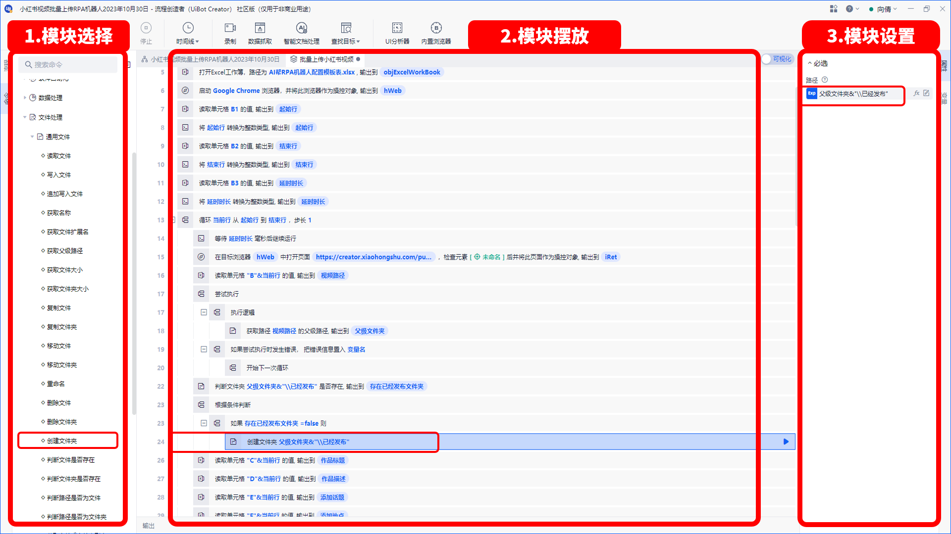
Task: Click the try-block icon for 尝试执行
Action: [201, 294]
